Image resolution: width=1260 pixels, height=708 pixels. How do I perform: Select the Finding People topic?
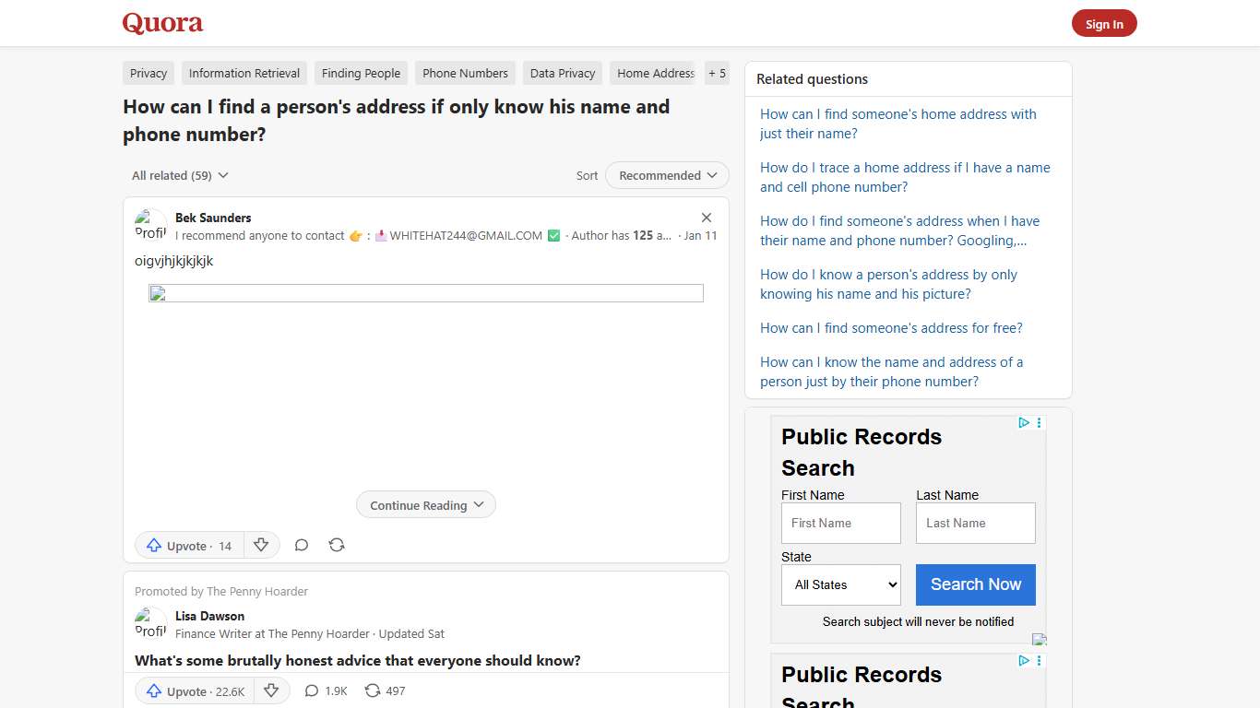pos(361,73)
